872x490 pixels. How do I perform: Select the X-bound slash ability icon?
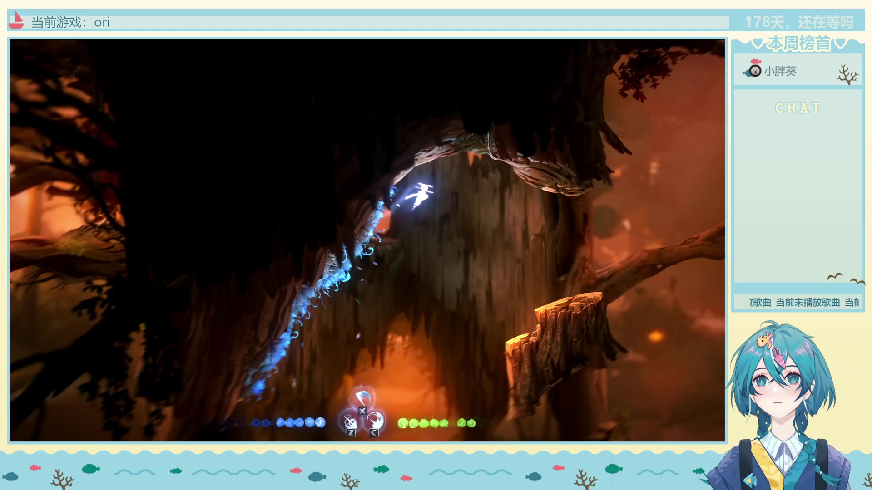pos(362,399)
